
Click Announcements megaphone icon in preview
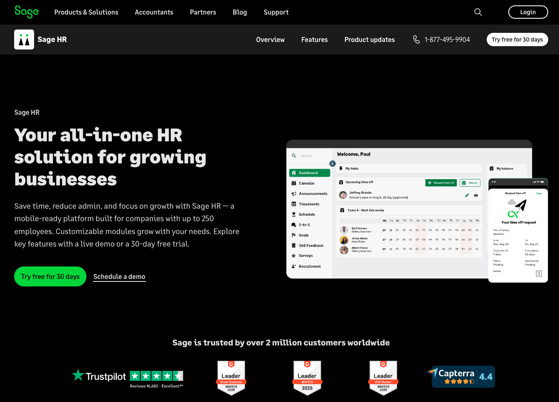point(294,194)
